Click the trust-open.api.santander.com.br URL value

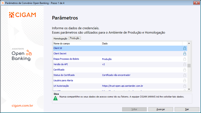(x=123, y=86)
